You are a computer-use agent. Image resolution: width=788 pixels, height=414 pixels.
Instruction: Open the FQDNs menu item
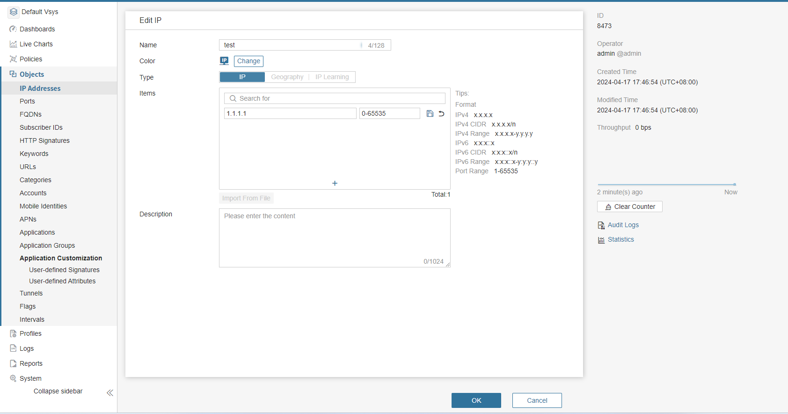(30, 114)
